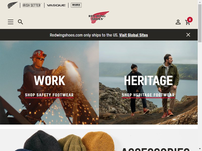View the shopping cart icon
Screen dimensions: 202x151
pos(188,22)
